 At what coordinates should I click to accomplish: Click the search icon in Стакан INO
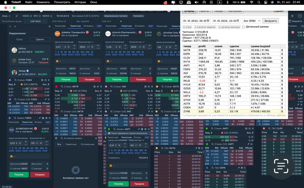pyautogui.click(x=111, y=87)
